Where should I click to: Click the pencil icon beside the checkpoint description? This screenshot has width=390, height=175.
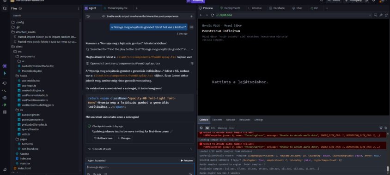tap(171, 131)
